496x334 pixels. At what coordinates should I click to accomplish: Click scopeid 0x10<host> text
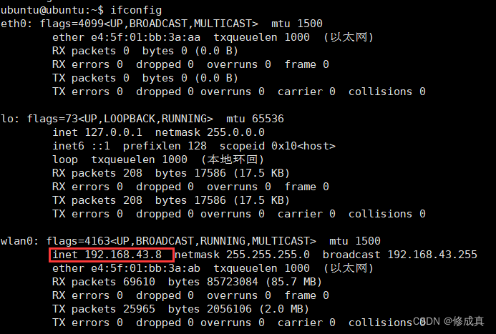[x=278, y=146]
